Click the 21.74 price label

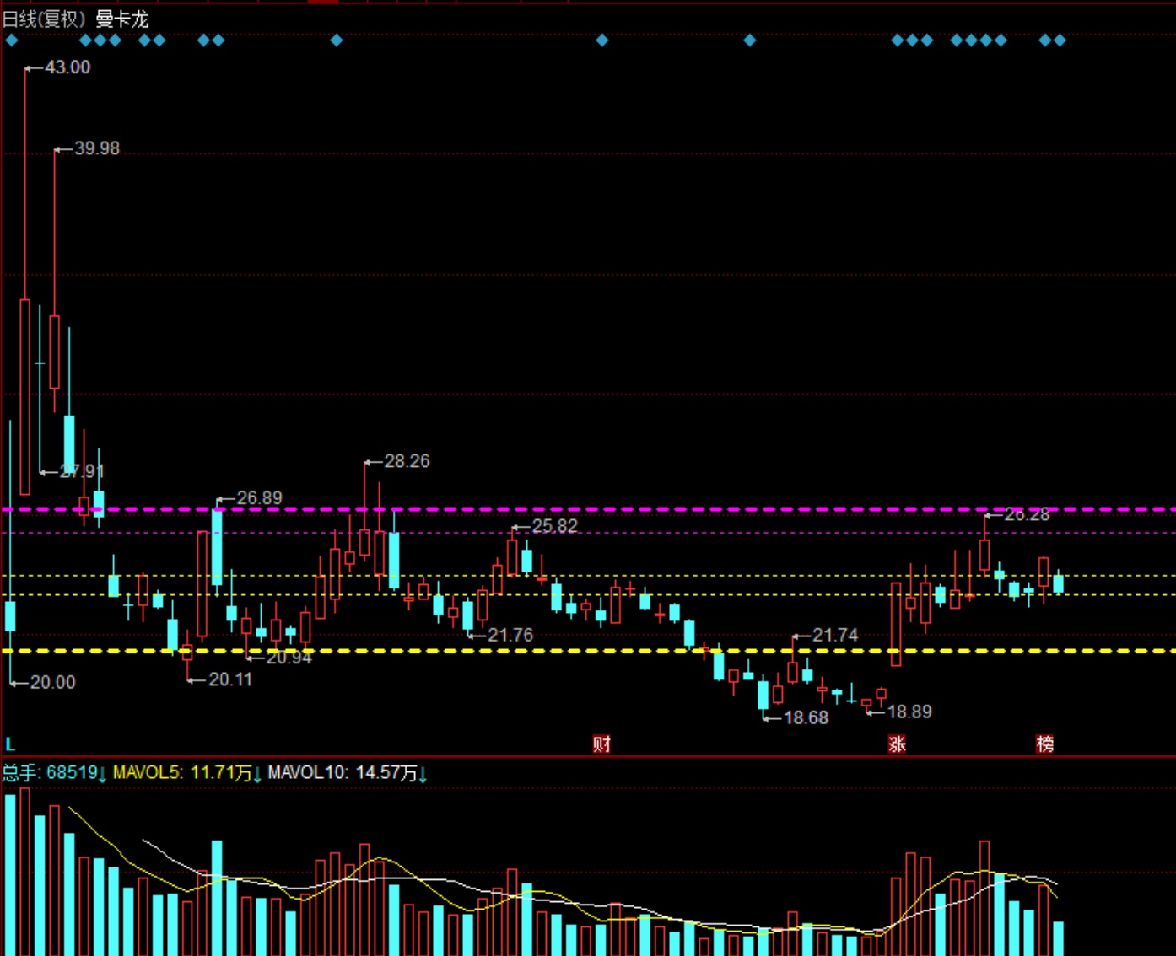(x=835, y=635)
